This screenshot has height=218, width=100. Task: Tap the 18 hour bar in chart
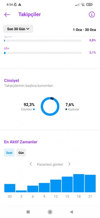(79, 183)
